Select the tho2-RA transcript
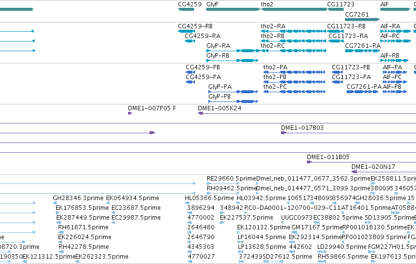Viewport: 416px width, 264px height. coord(294,31)
